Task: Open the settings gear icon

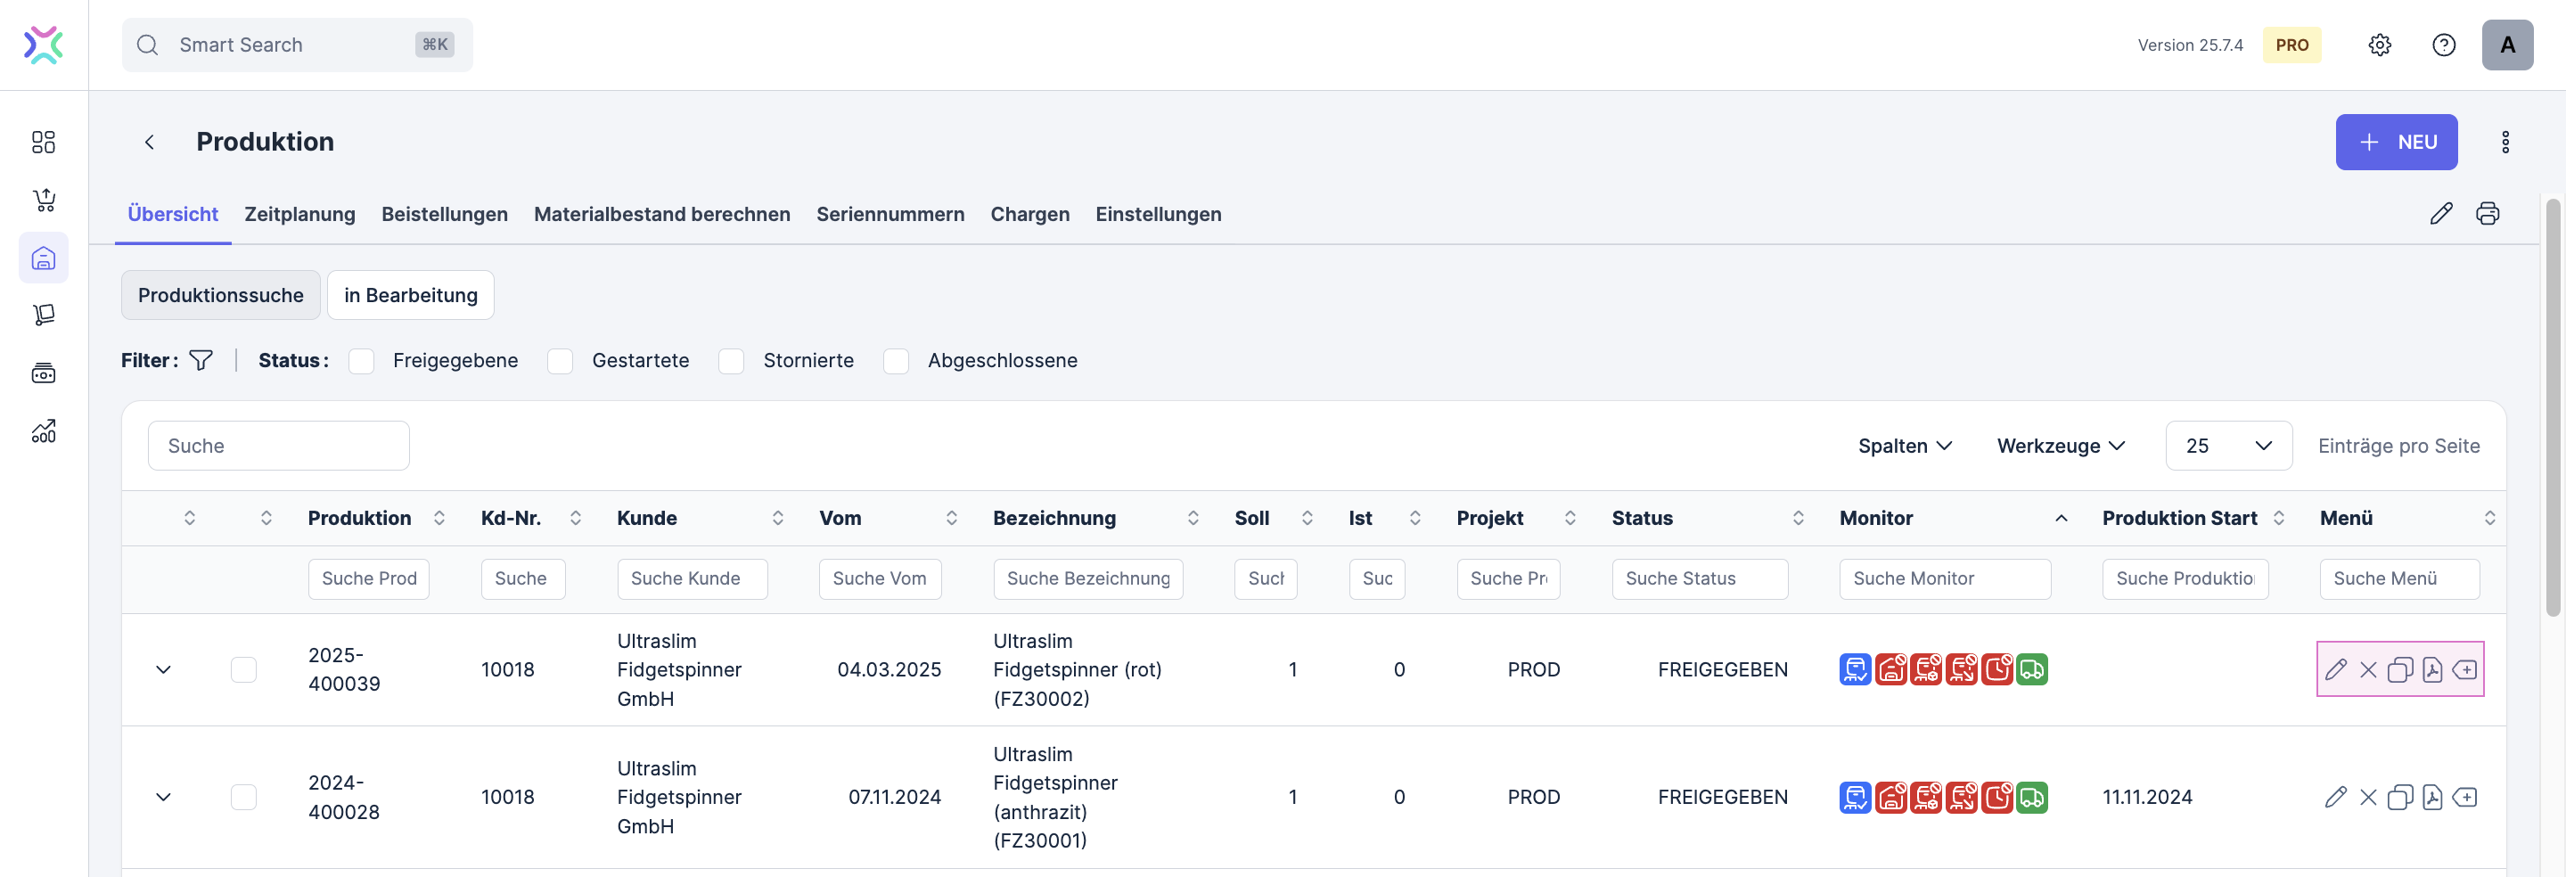Action: 2379,45
